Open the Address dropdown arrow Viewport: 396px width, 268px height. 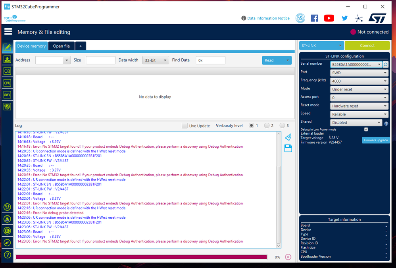[x=67, y=60]
